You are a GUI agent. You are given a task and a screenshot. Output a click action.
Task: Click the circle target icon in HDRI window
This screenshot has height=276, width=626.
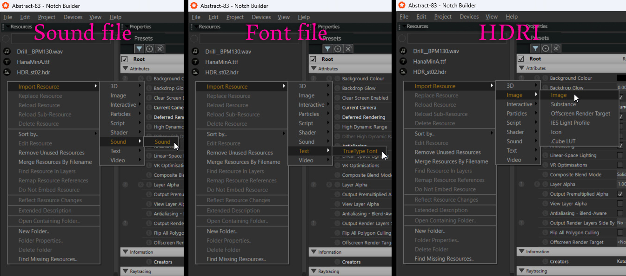coord(546,48)
